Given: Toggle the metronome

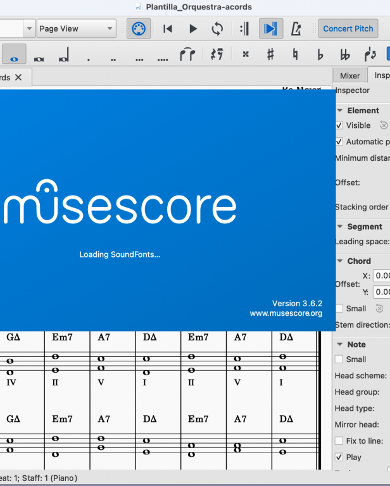Looking at the screenshot, I should point(296,29).
